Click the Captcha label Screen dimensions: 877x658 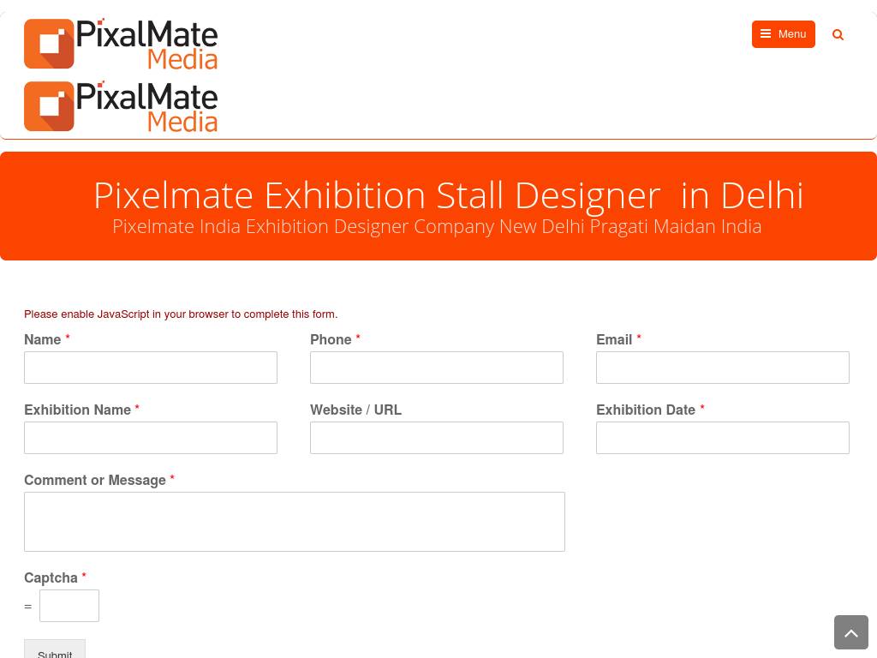55,577
